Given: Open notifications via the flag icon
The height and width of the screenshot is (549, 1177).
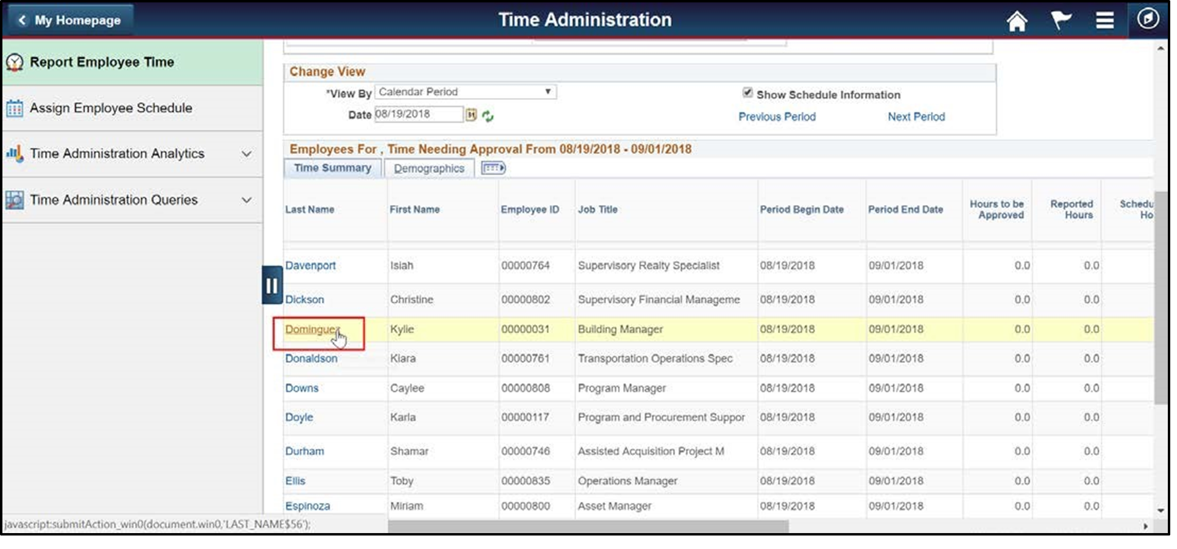Looking at the screenshot, I should point(1061,20).
